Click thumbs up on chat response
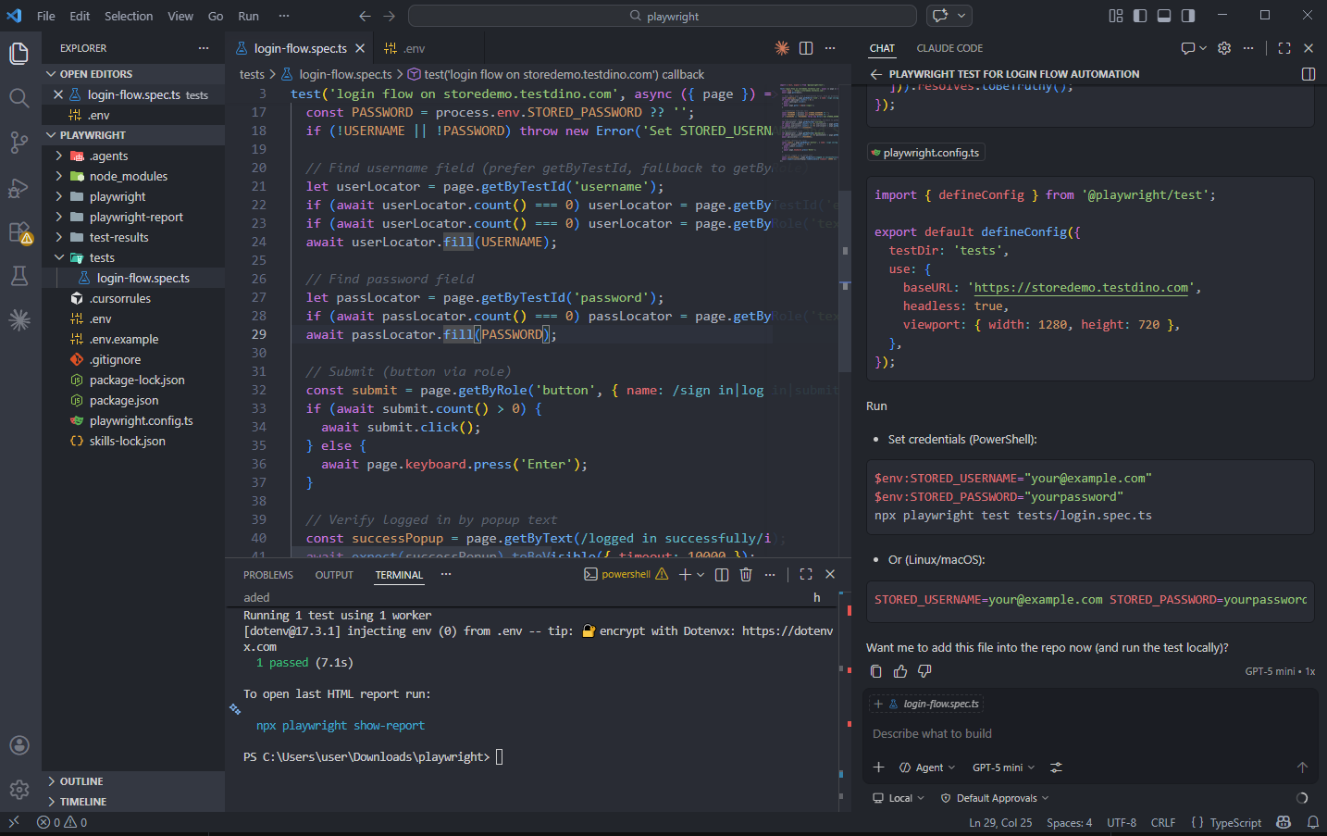Viewport: 1327px width, 836px height. tap(900, 671)
